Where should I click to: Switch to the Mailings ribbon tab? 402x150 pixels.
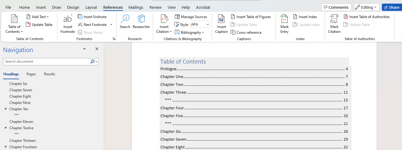(x=136, y=7)
